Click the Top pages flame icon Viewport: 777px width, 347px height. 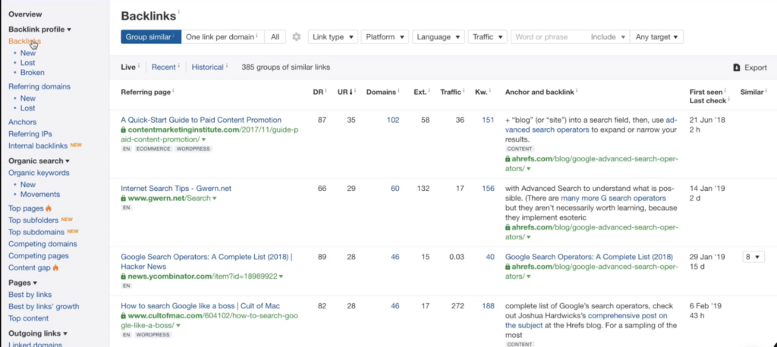[49, 208]
